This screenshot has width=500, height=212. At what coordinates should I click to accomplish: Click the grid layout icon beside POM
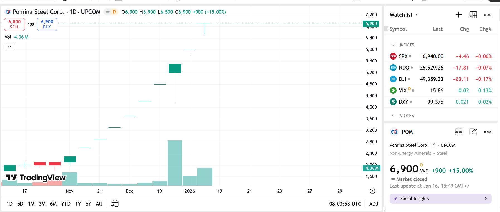(458, 132)
